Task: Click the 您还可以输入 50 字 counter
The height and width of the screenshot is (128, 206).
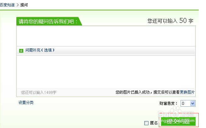Action: pos(170,21)
